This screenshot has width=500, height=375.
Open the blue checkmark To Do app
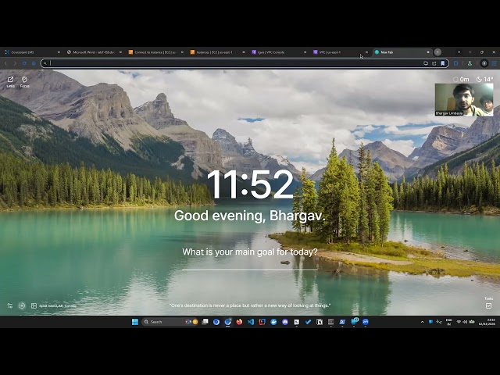[308, 322]
